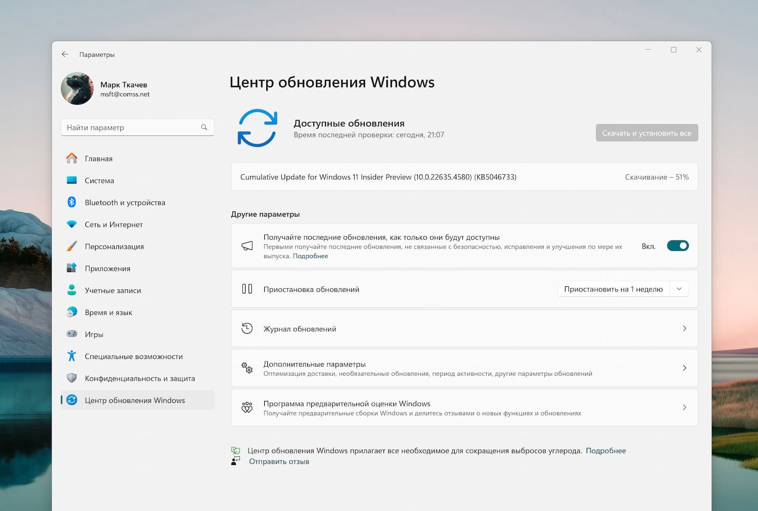The width and height of the screenshot is (758, 511).
Task: Click the Отправить отзыв link
Action: (x=279, y=461)
